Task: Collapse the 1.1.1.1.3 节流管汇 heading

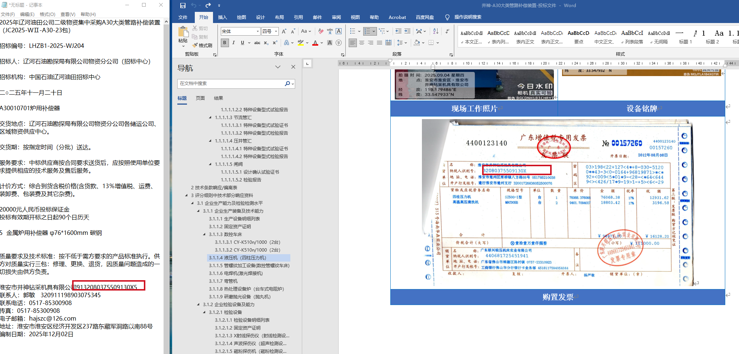Action: point(210,118)
